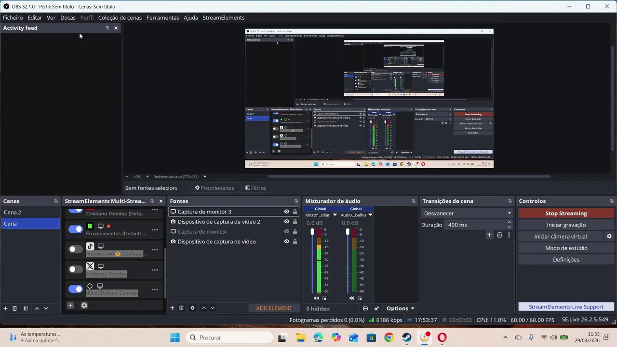The height and width of the screenshot is (347, 617).
Task: Open audio mixer Options dropdown
Action: [x=401, y=308]
